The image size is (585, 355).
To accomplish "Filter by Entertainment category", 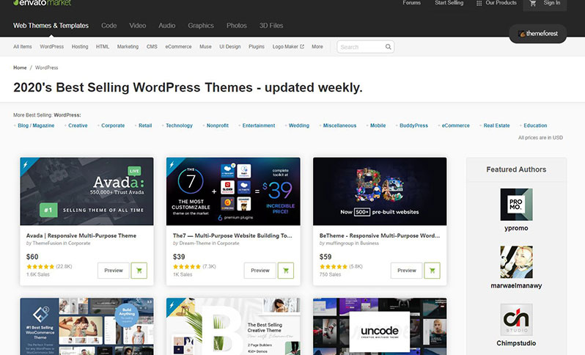I will click(259, 125).
